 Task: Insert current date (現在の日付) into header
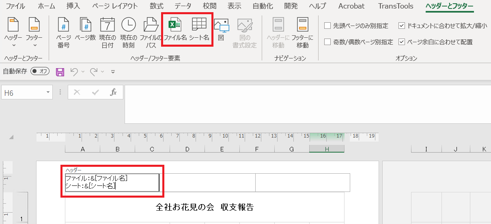coord(108,33)
